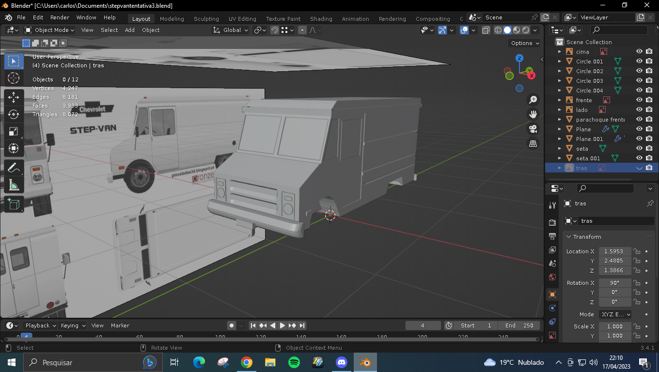Screen dimensions: 659x372
Task: Activate the Transform tool
Action: coord(14,148)
